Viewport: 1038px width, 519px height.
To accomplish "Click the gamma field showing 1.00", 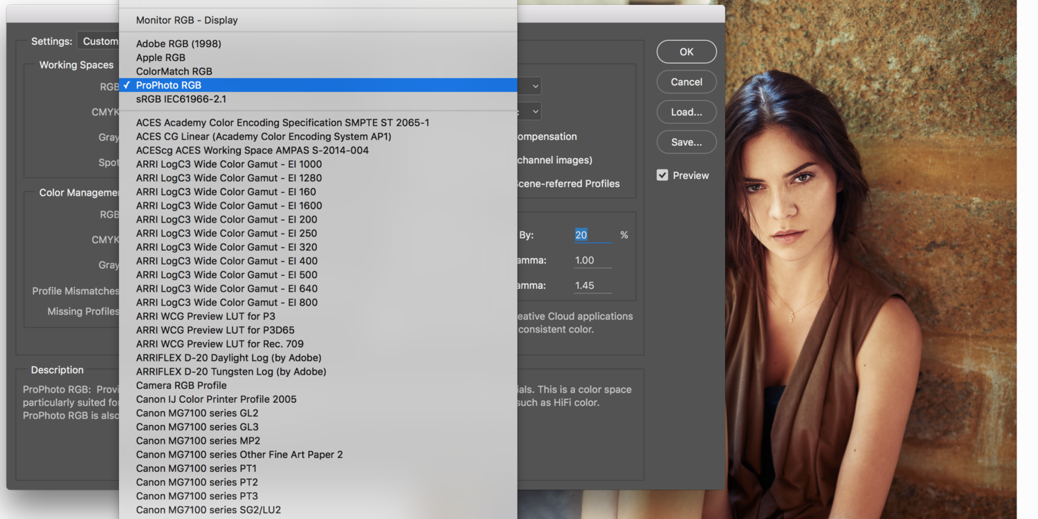I will pos(592,261).
